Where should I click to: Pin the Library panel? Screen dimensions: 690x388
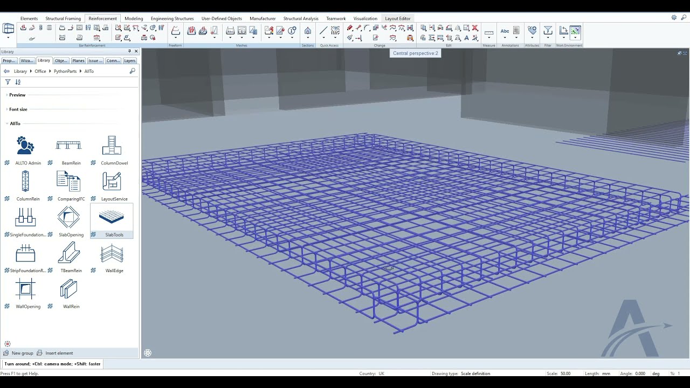point(129,51)
